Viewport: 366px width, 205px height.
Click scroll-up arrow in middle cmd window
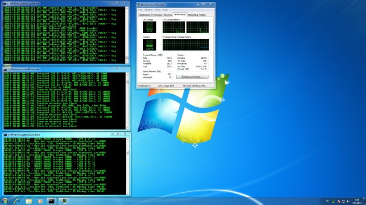click(127, 74)
